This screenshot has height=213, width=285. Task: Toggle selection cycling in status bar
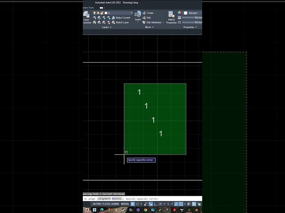point(199,204)
